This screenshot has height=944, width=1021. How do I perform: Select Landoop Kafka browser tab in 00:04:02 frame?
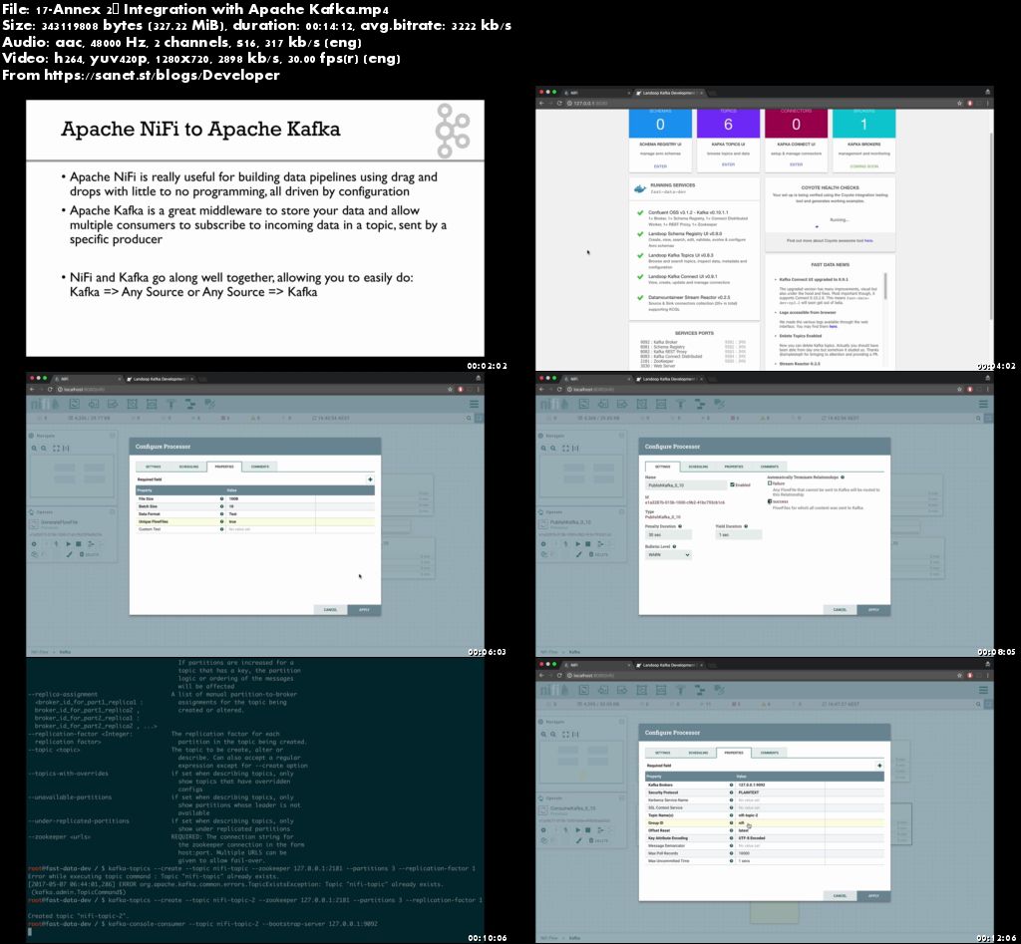pos(670,93)
